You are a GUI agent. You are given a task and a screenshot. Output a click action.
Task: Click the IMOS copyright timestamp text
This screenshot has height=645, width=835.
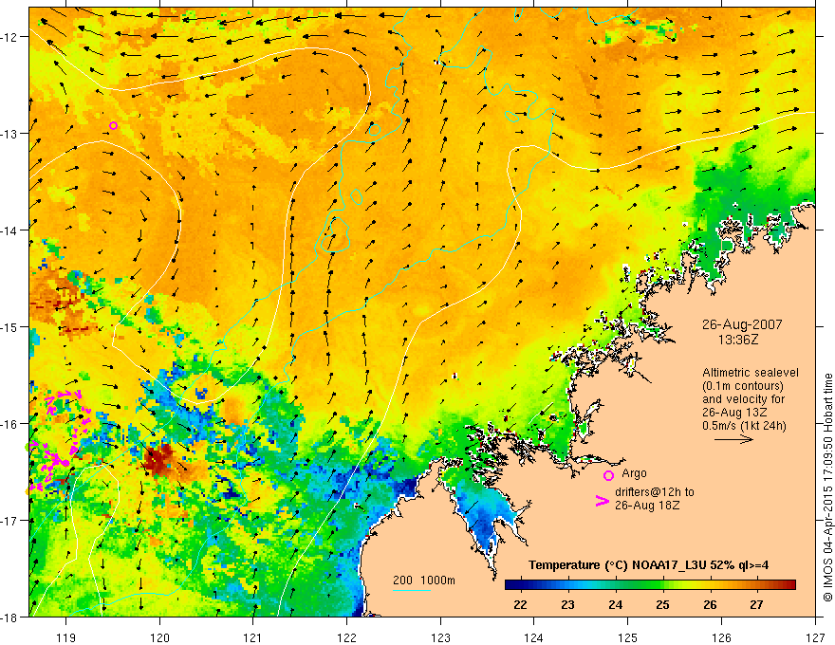(x=827, y=488)
